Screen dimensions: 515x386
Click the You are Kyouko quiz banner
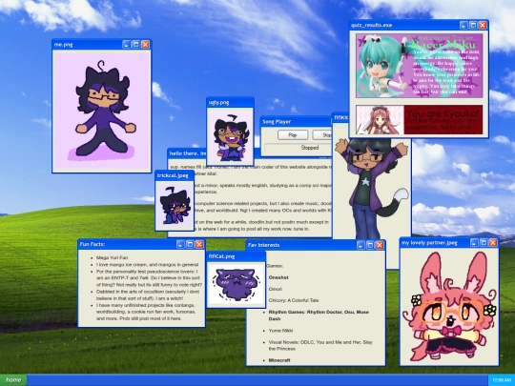tap(420, 119)
